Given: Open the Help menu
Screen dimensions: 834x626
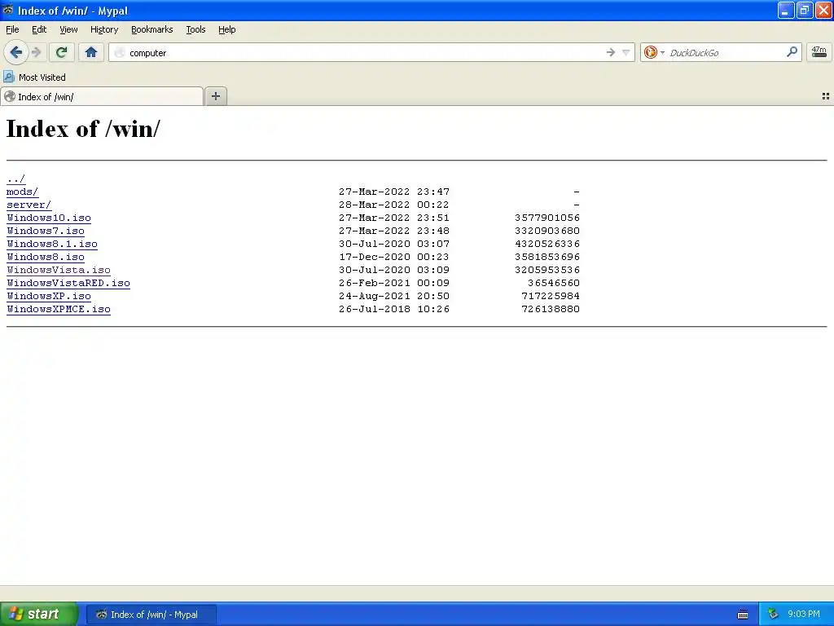Looking at the screenshot, I should 226,29.
